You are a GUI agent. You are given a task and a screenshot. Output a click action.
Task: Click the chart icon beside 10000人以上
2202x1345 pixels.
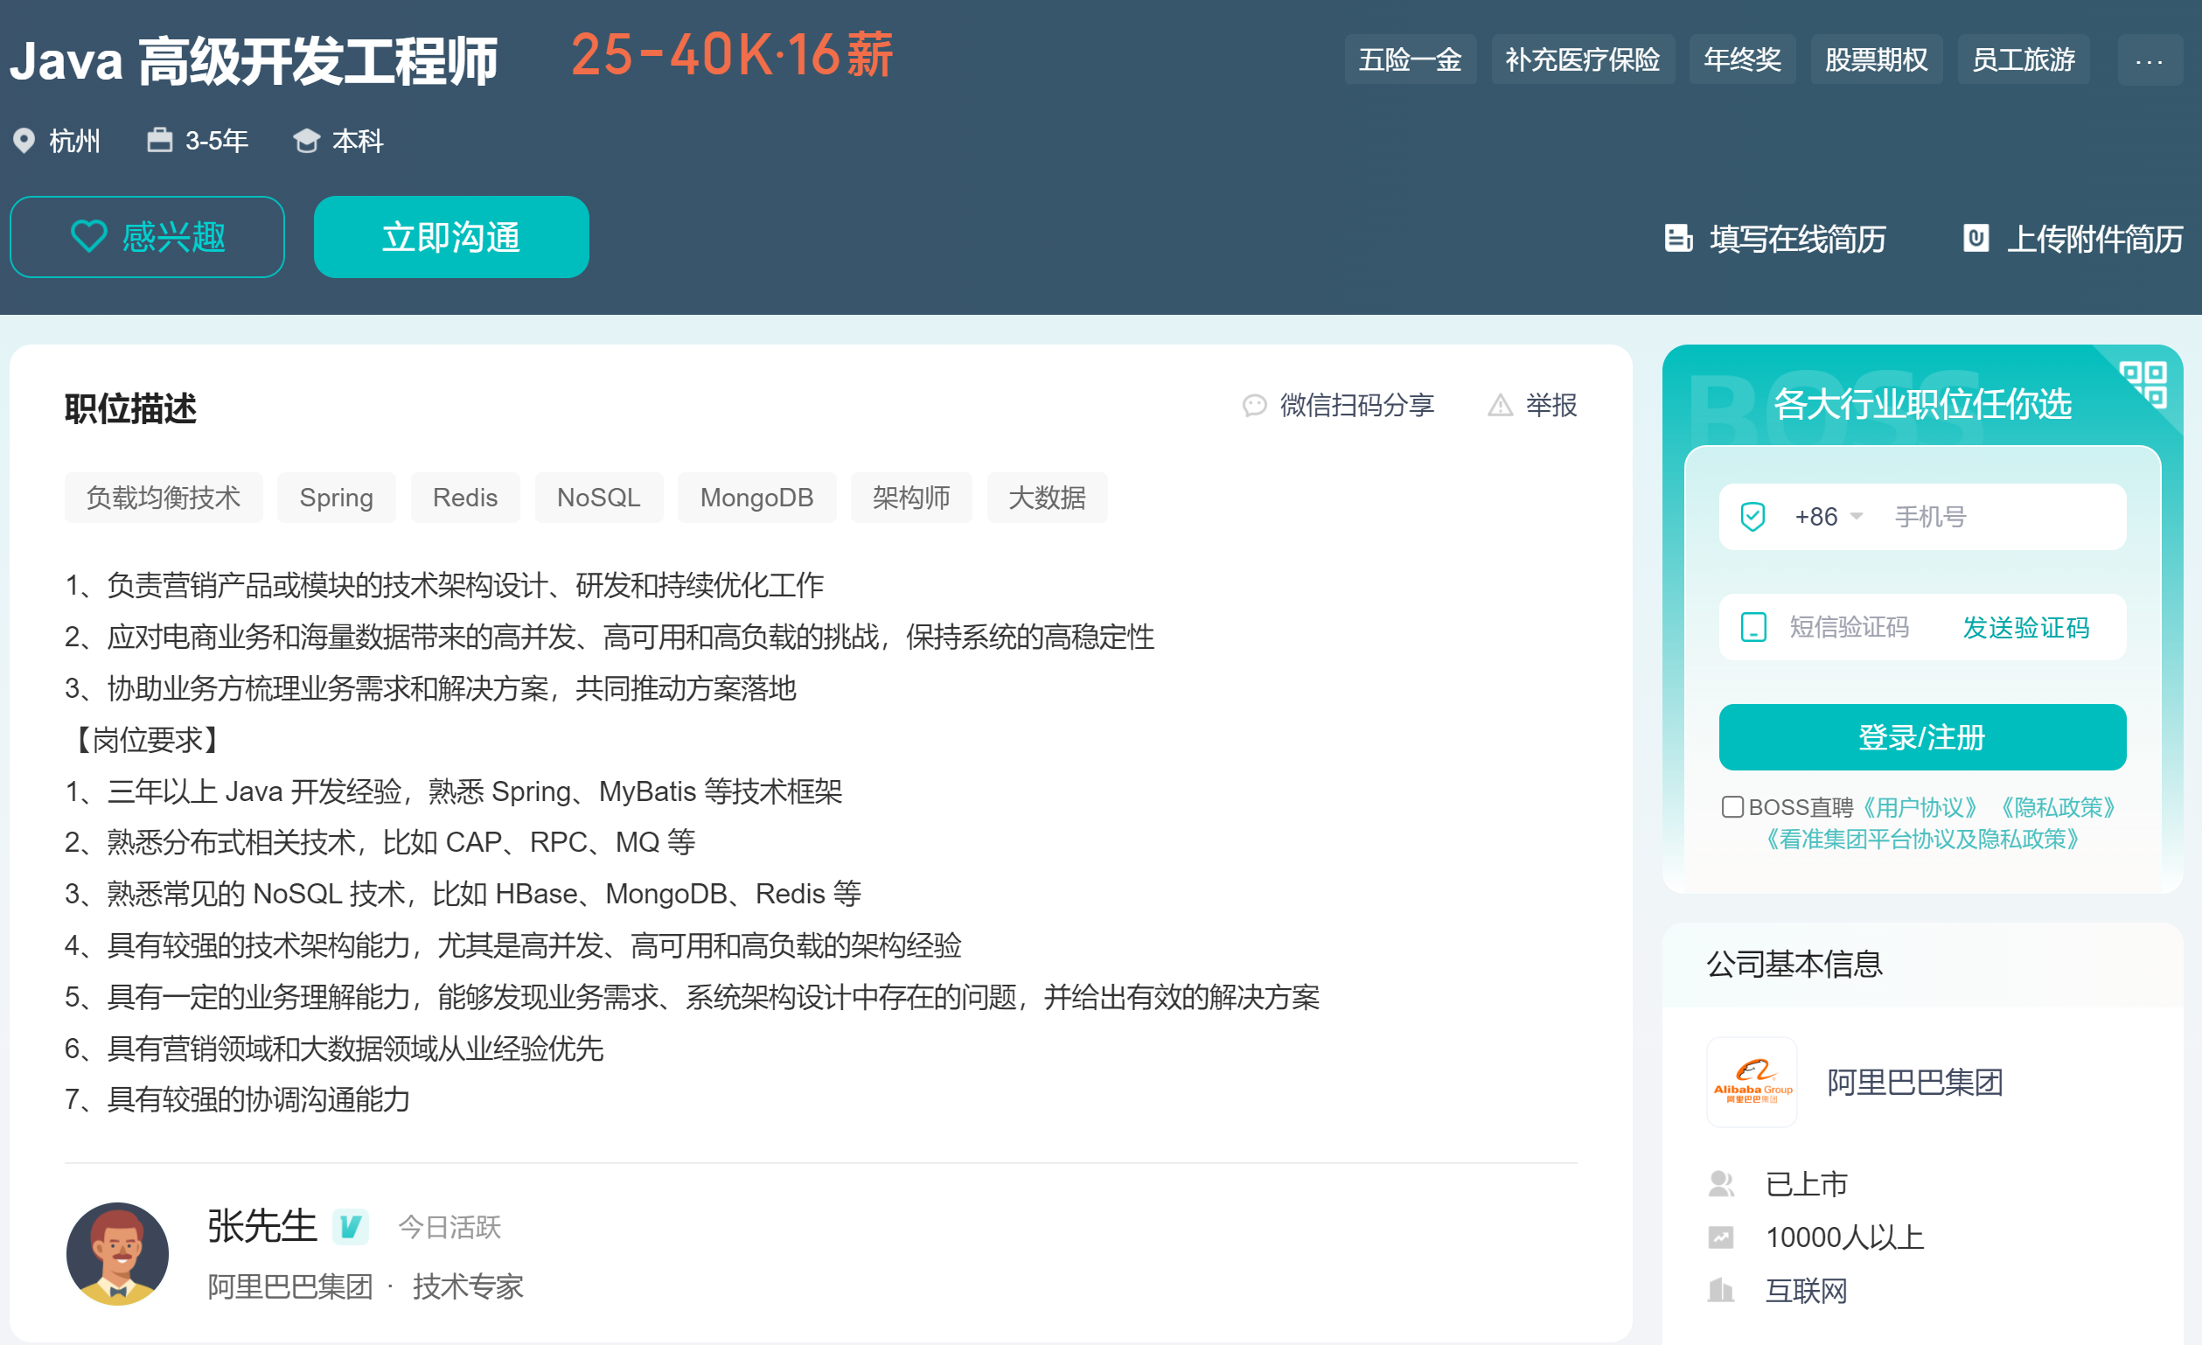[1720, 1237]
